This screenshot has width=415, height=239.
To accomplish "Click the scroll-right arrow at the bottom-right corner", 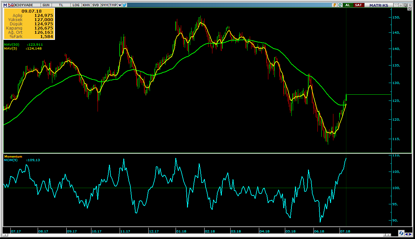I will [410, 234].
